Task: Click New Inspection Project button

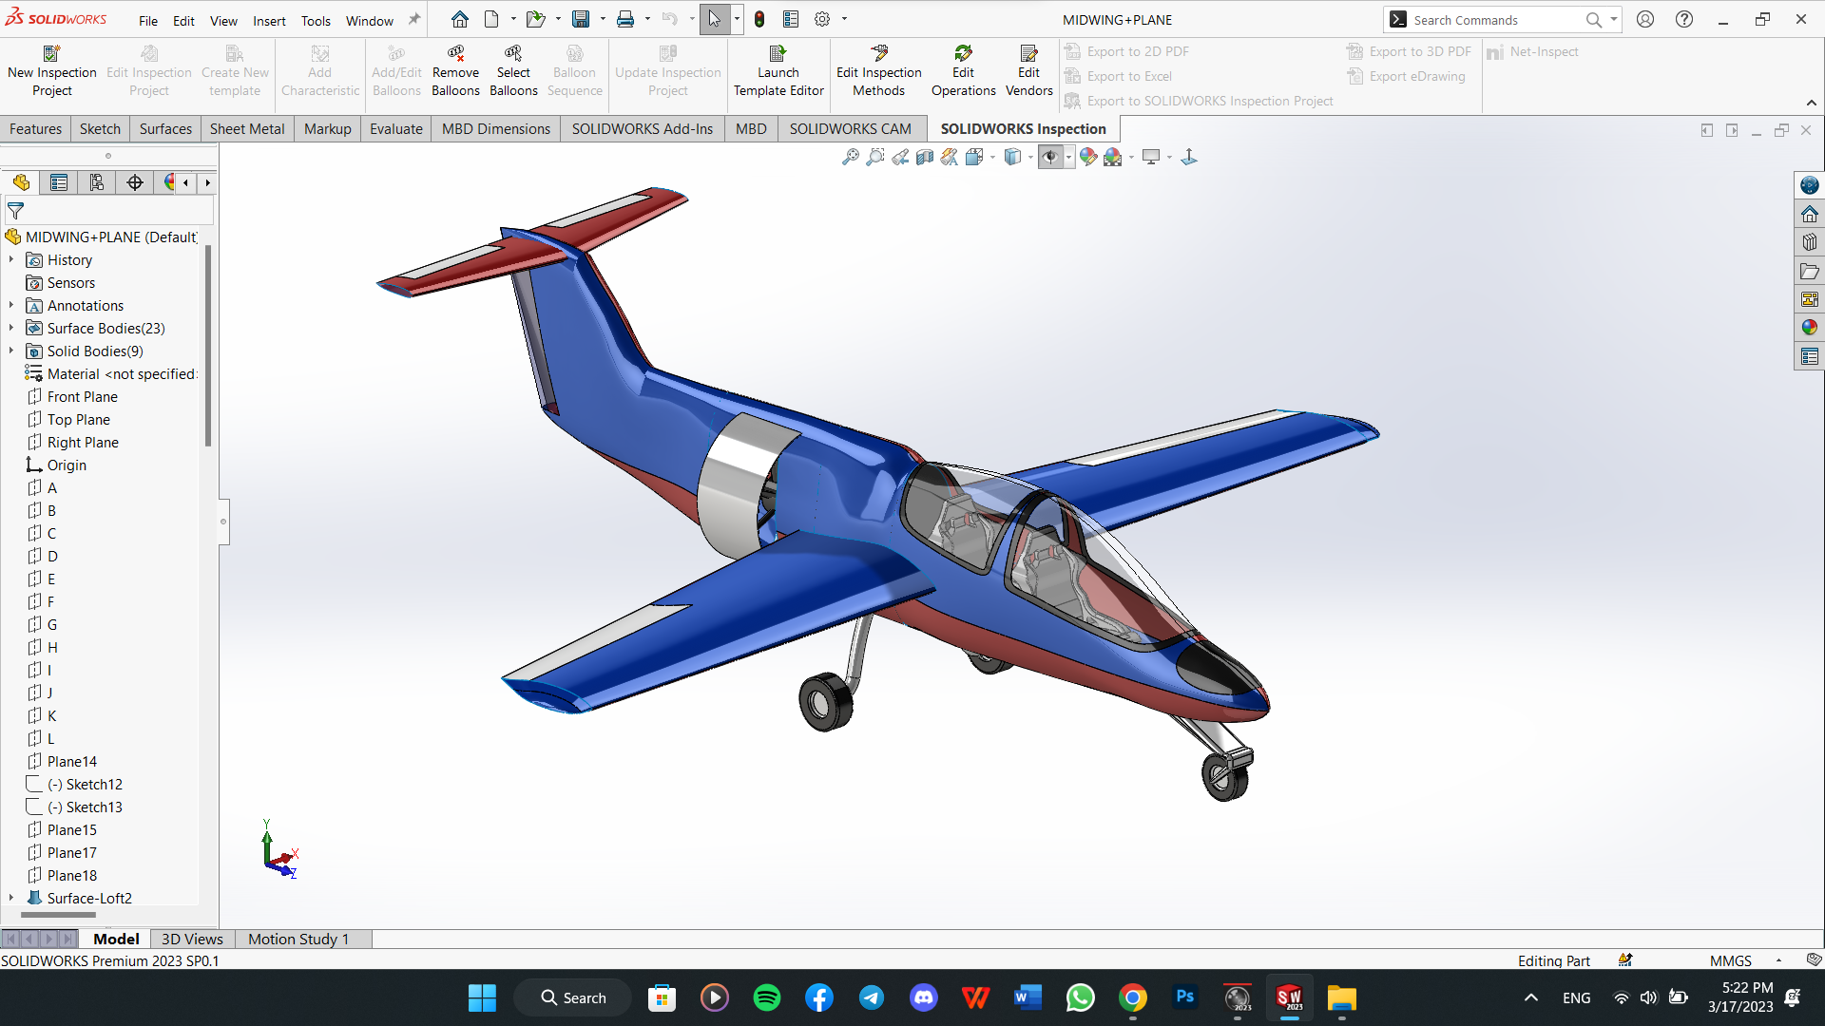Action: pos(52,71)
